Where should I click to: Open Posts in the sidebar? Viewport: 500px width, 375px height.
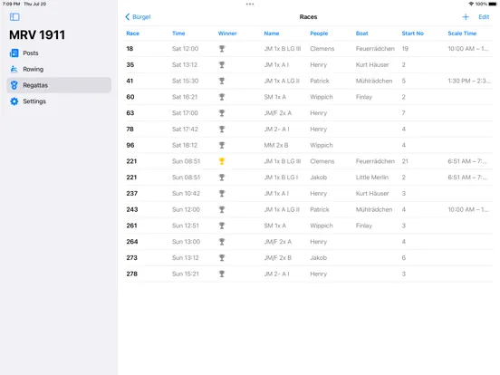coord(59,53)
